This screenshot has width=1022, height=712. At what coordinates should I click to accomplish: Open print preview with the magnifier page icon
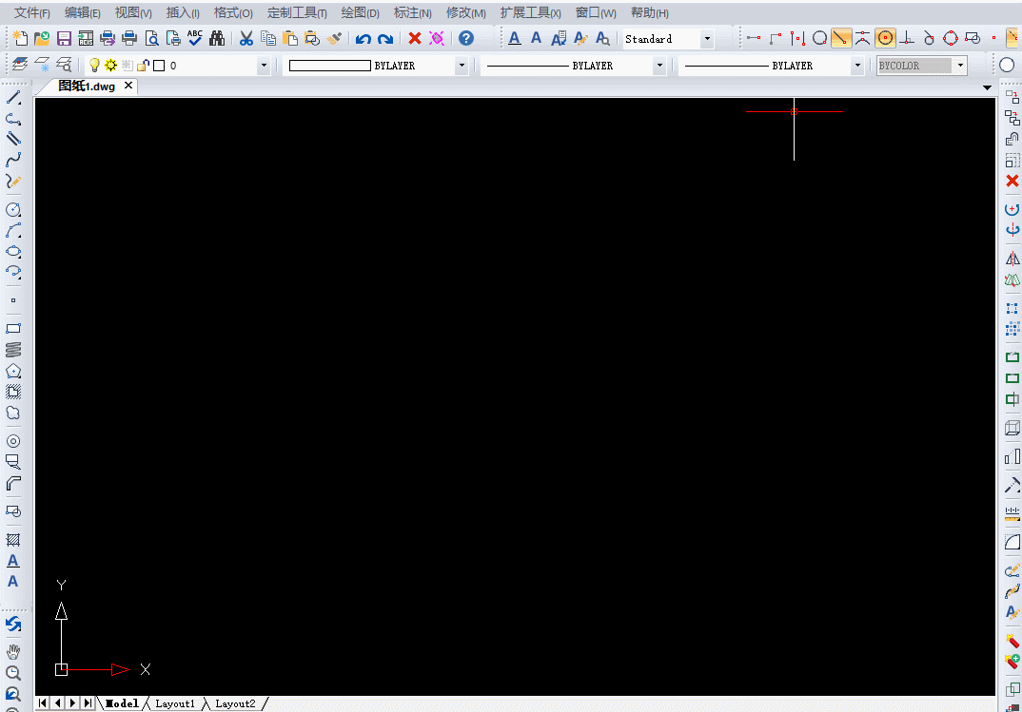[x=152, y=38]
